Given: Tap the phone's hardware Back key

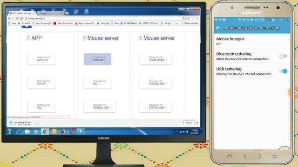Looking at the screenshot, I should coord(275,156).
